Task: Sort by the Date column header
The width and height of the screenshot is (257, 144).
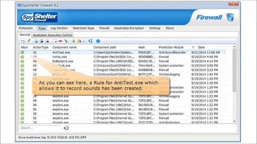Action: click(x=202, y=47)
